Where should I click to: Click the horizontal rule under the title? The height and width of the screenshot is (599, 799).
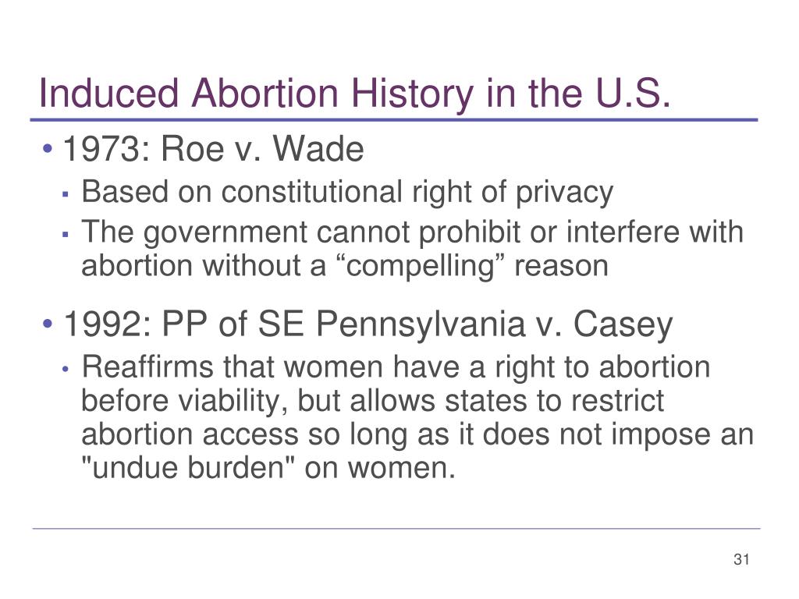pos(394,120)
